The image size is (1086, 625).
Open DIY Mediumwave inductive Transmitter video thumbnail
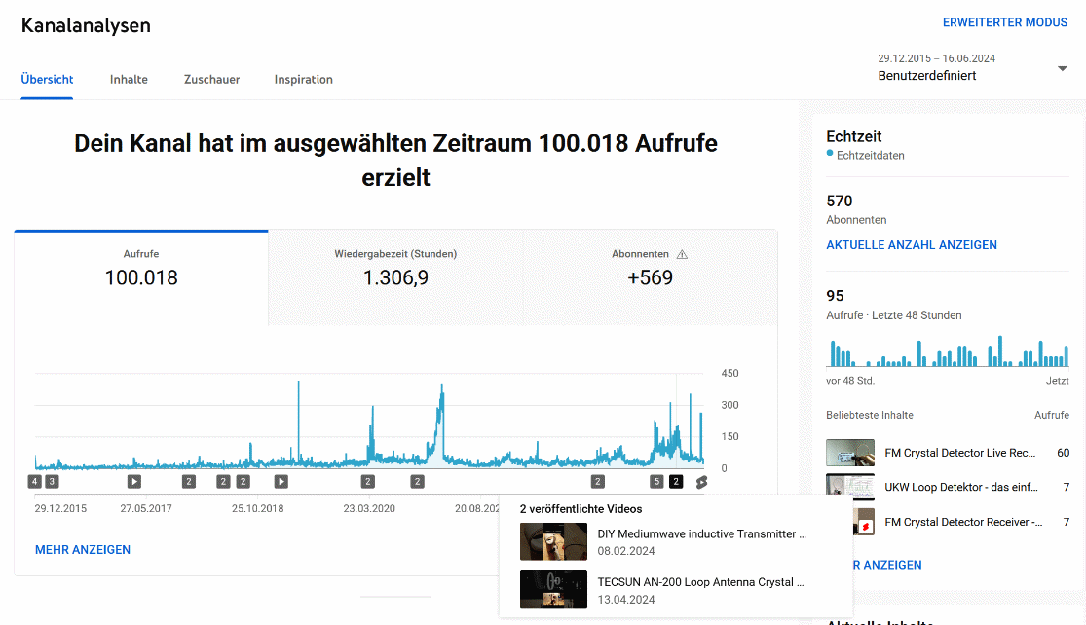[x=553, y=542]
